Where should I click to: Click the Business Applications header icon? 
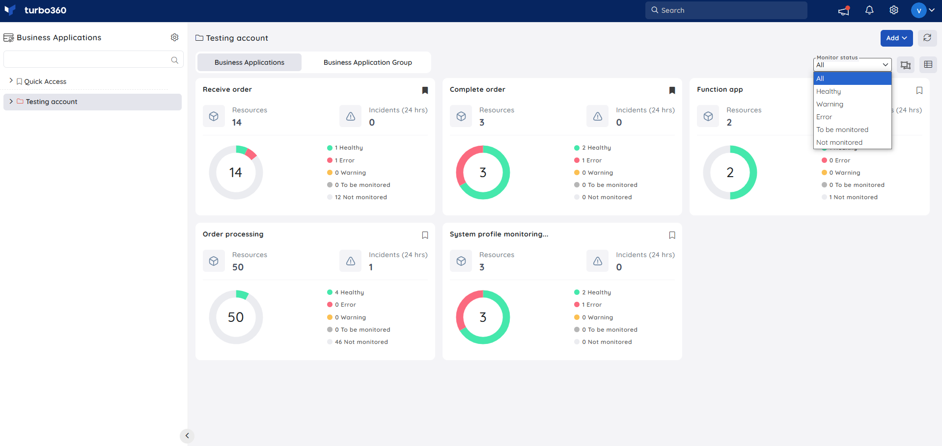[x=8, y=38]
